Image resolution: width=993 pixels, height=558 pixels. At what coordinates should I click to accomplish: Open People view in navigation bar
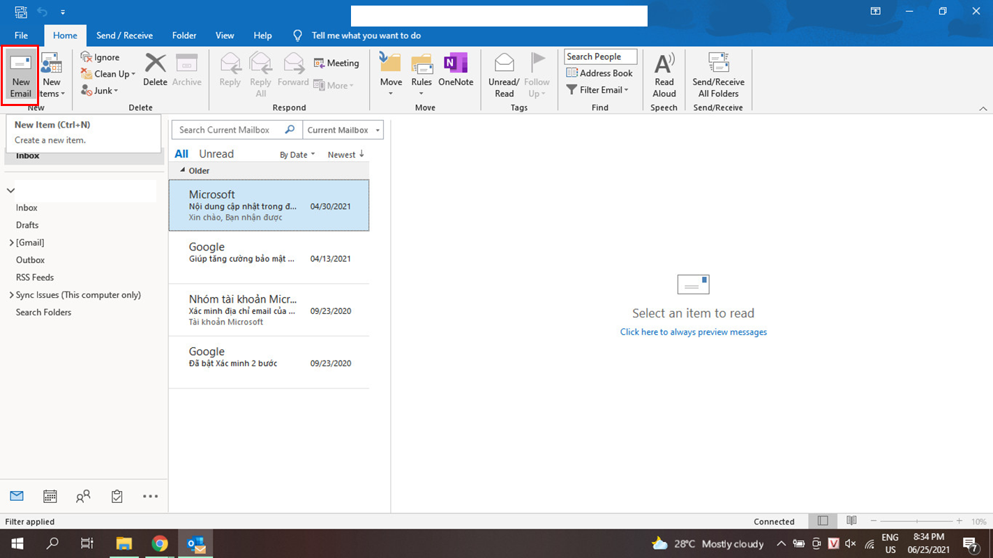click(x=83, y=496)
